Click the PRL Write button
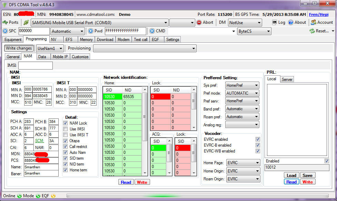Image resolution: width=337 pixels, height=201 pixels. coord(308,182)
